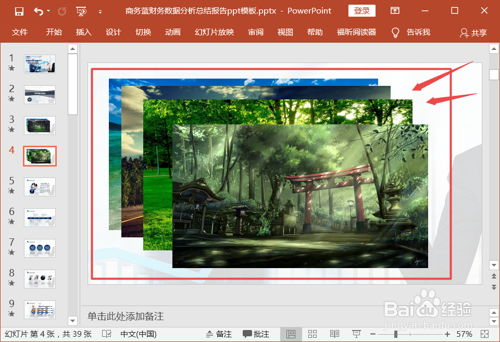Undo the last action
This screenshot has width=500, height=342.
click(39, 11)
